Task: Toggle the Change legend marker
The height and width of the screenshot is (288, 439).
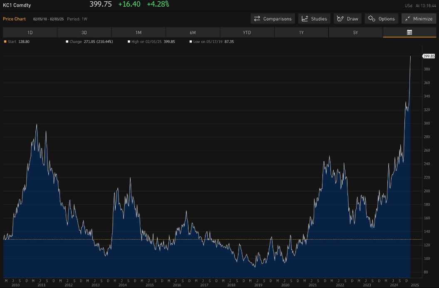Action: point(67,42)
